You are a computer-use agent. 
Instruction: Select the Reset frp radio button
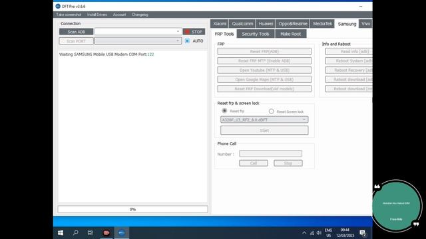tap(224, 111)
